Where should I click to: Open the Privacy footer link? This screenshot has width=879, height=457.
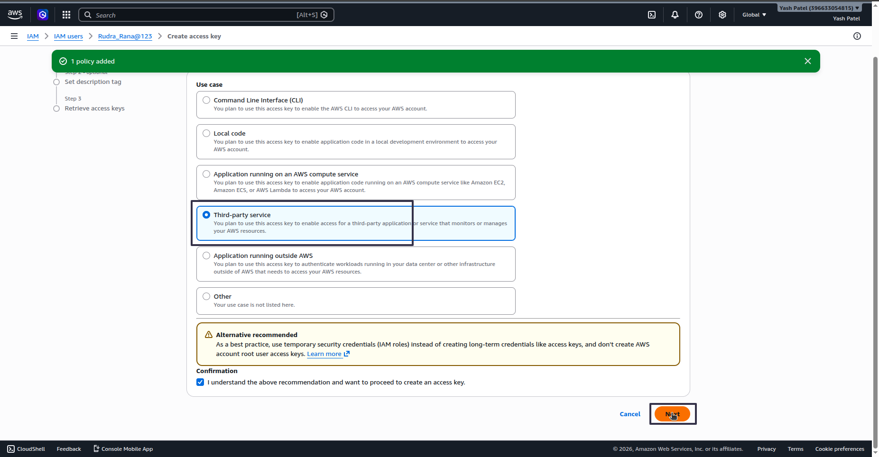point(767,448)
